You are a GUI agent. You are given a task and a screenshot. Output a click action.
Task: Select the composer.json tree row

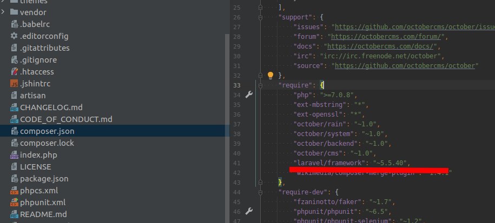tap(115, 131)
